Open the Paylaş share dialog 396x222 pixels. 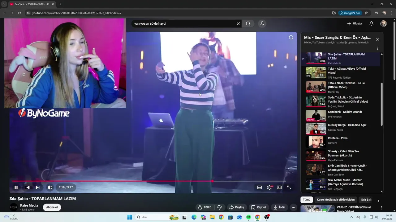(236, 207)
